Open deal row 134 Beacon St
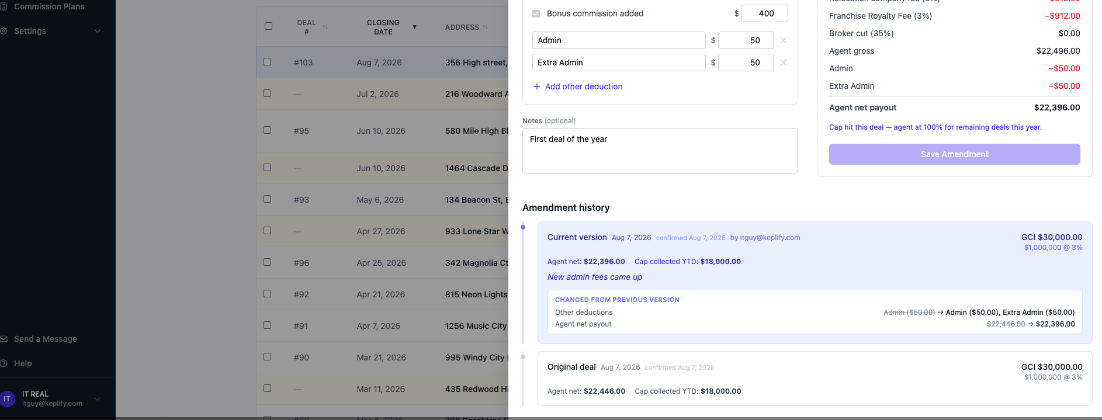 click(x=382, y=200)
